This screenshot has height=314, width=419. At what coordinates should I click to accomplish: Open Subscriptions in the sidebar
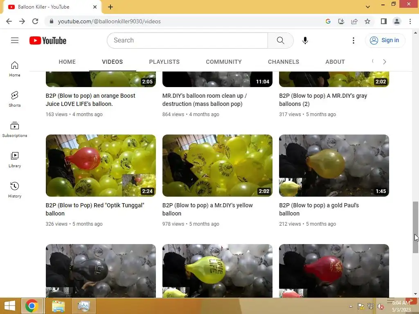click(15, 129)
